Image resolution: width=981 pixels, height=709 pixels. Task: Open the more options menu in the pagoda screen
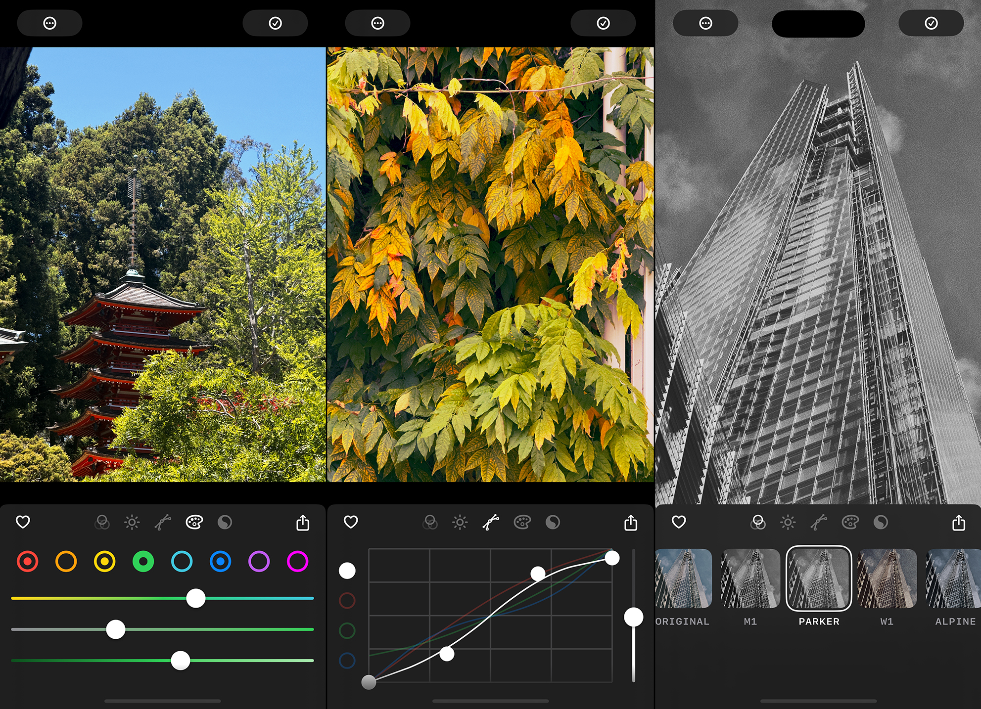click(49, 23)
